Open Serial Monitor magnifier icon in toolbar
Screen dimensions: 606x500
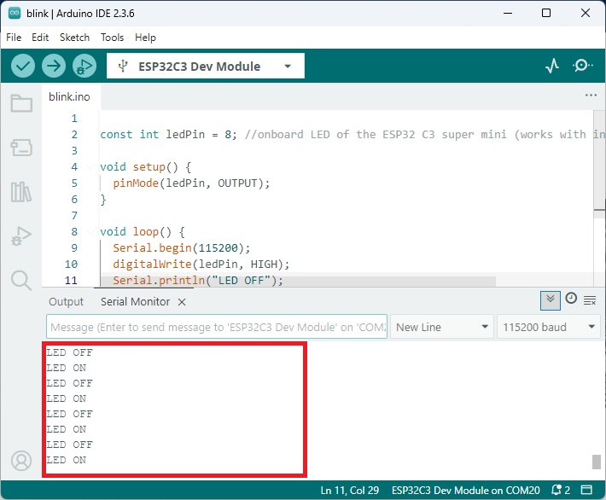(582, 66)
